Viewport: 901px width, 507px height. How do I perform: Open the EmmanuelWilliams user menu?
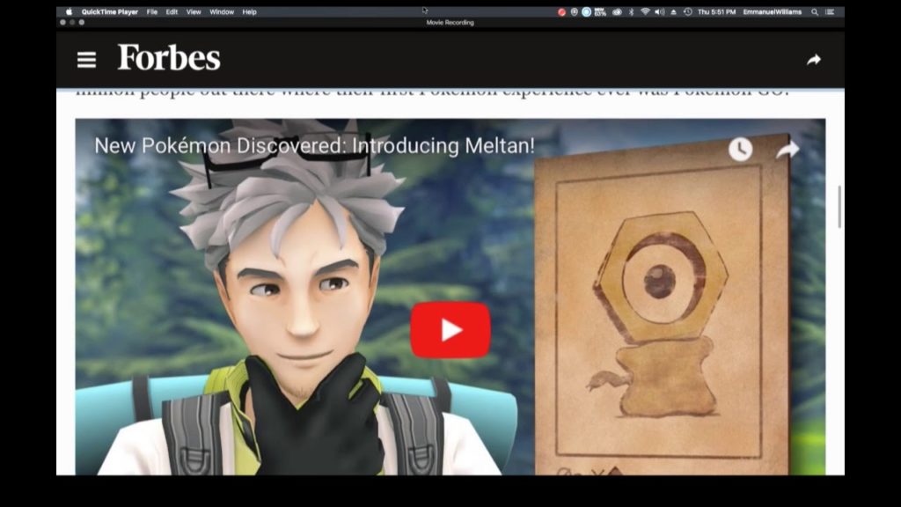pos(772,12)
